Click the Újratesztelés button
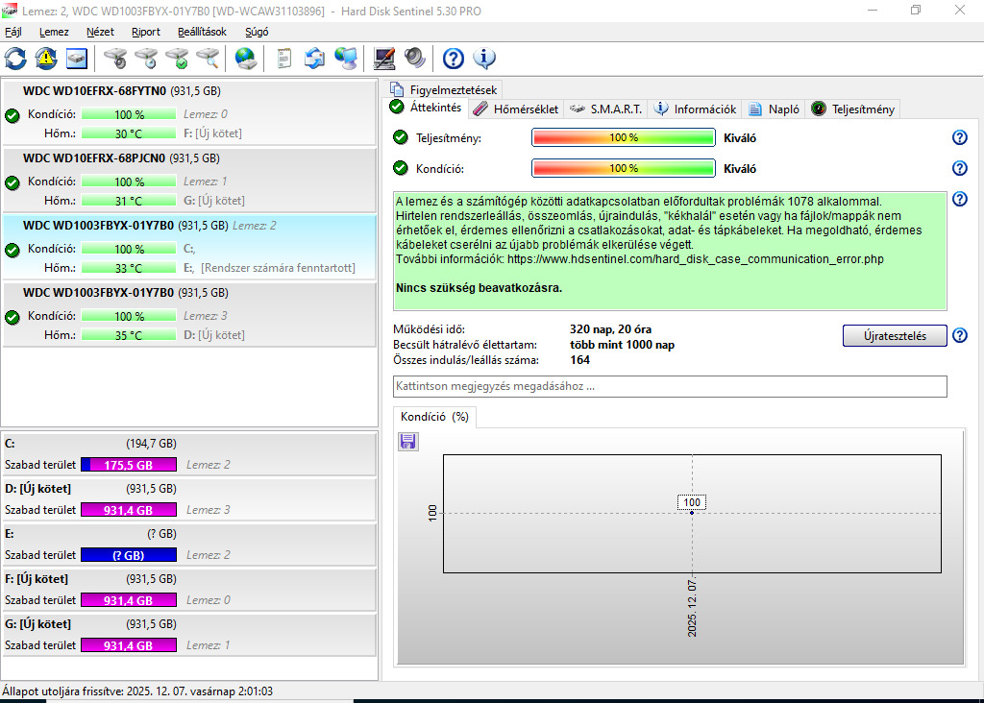Image resolution: width=984 pixels, height=703 pixels. pyautogui.click(x=895, y=335)
